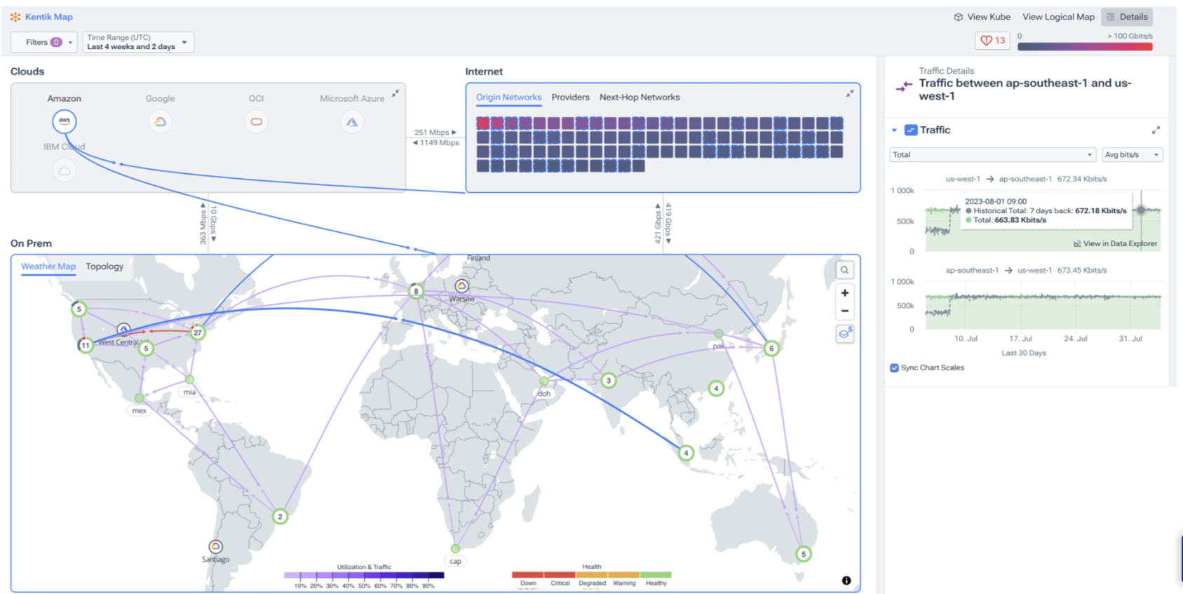
Task: Select the Microsoft Azure icon
Action: [x=351, y=122]
